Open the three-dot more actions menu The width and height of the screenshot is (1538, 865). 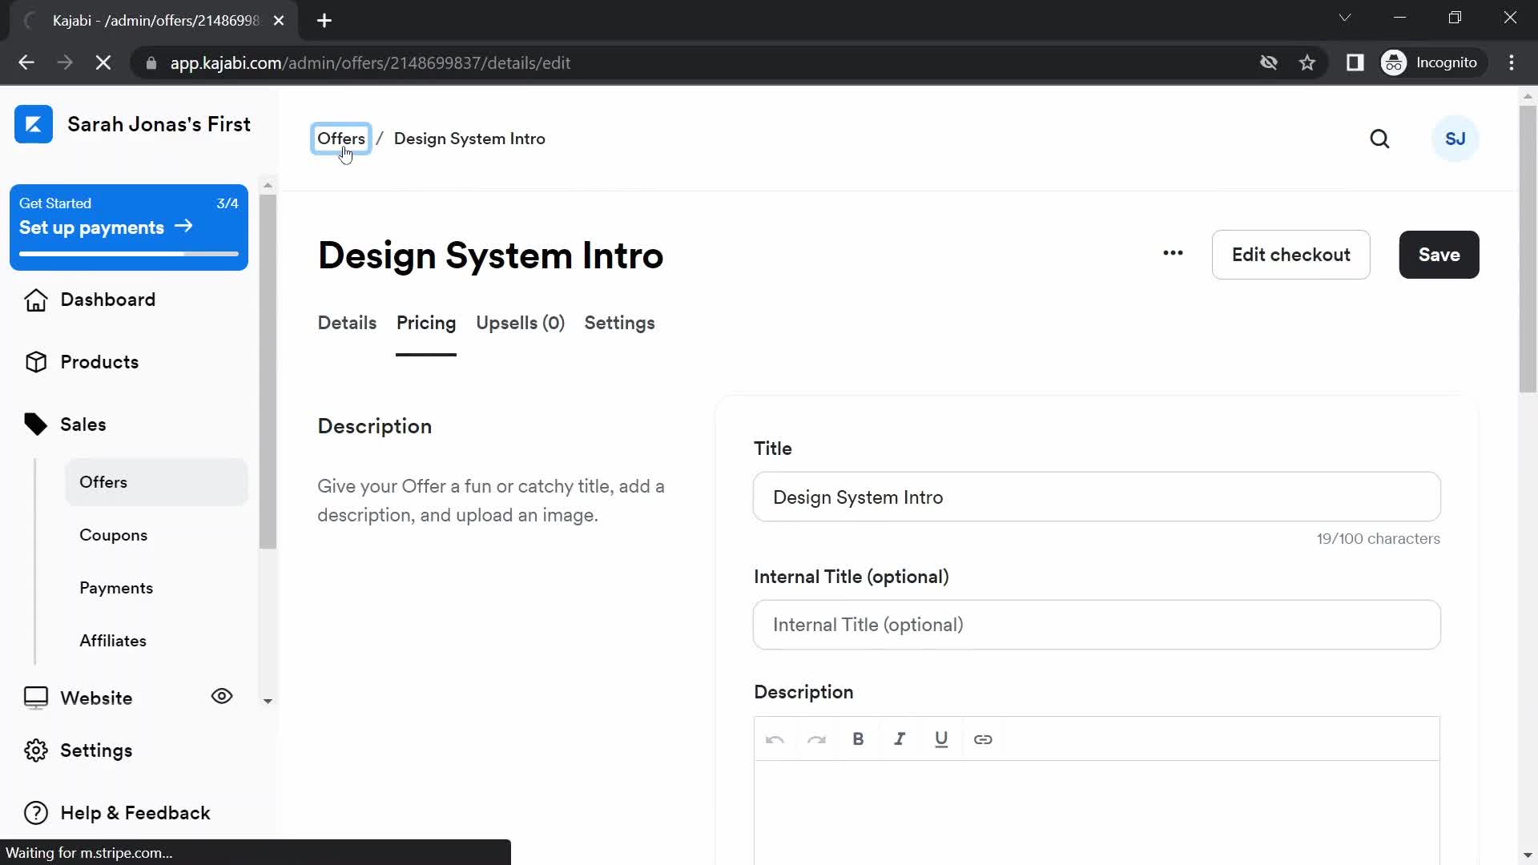[x=1173, y=254]
